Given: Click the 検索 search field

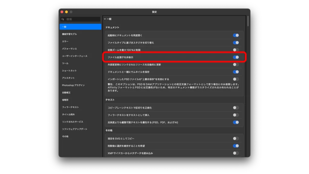Looking at the screenshot, I should point(80,19).
